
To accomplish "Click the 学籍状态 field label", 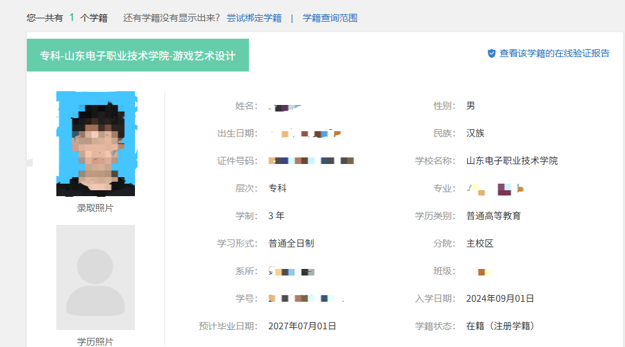I will coord(435,326).
